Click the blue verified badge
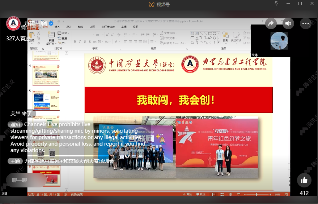This screenshot has height=204, width=318. [x=51, y=24]
